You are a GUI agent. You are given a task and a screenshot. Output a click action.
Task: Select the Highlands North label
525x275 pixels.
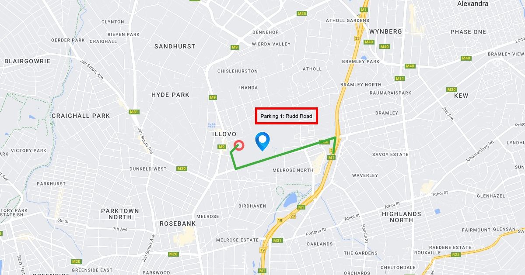402,217
